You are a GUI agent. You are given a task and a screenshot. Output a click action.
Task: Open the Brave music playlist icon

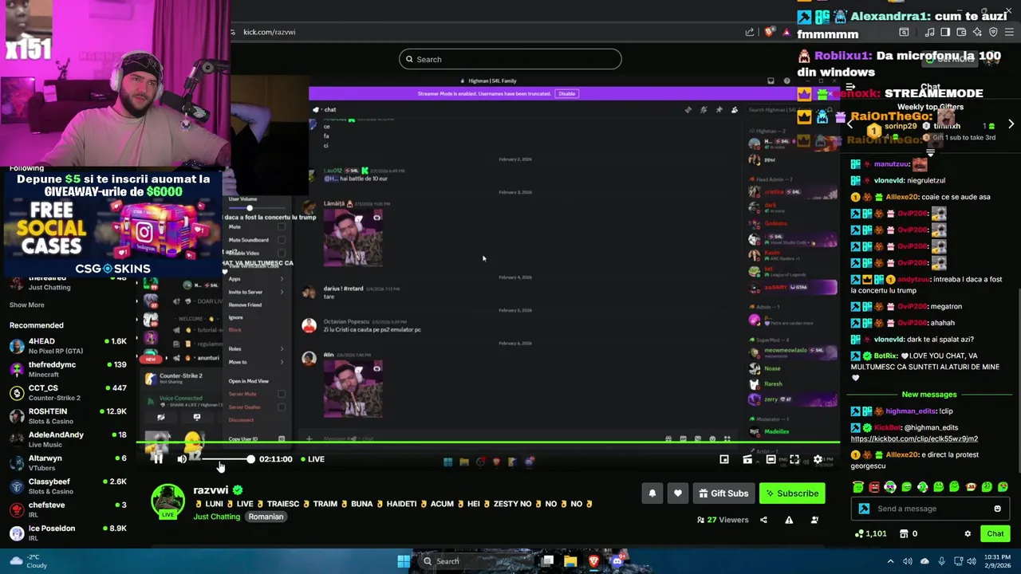(x=930, y=32)
